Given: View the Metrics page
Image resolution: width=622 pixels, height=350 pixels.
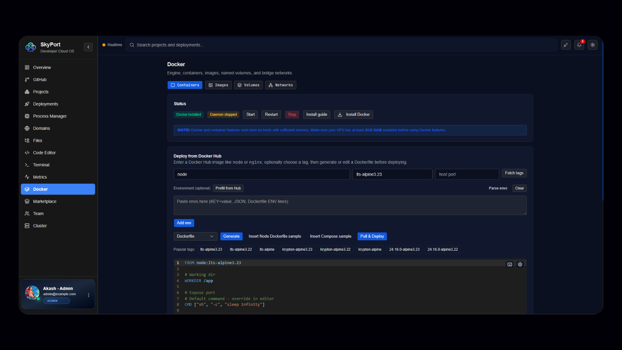Looking at the screenshot, I should [x=58, y=177].
